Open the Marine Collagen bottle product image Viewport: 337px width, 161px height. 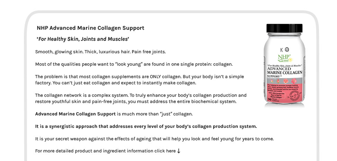click(x=284, y=65)
